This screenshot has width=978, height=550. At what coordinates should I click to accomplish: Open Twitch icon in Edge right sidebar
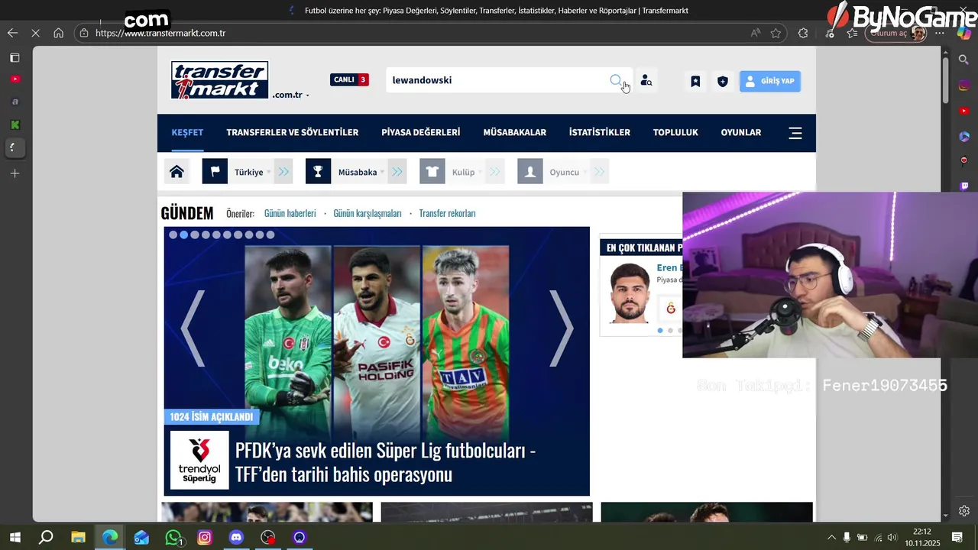[x=964, y=186]
